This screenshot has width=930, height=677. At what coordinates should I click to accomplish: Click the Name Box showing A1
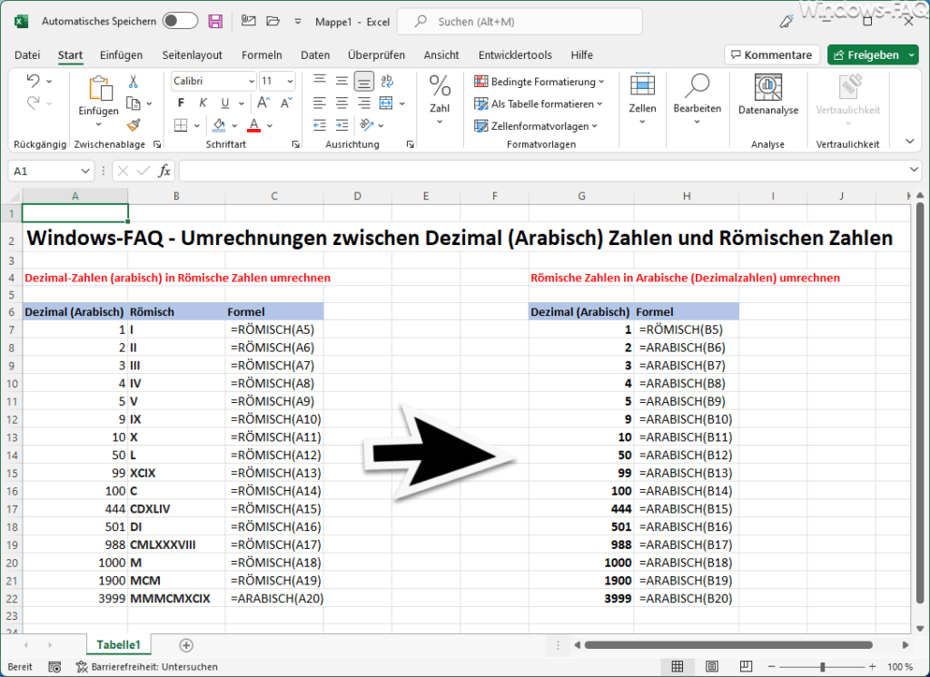(51, 171)
